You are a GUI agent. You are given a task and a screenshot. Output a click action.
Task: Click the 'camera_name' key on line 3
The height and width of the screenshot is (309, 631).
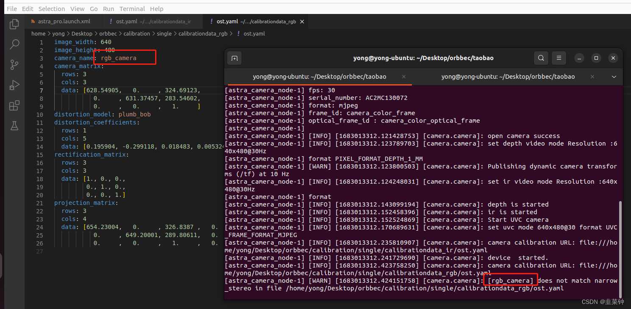74,58
